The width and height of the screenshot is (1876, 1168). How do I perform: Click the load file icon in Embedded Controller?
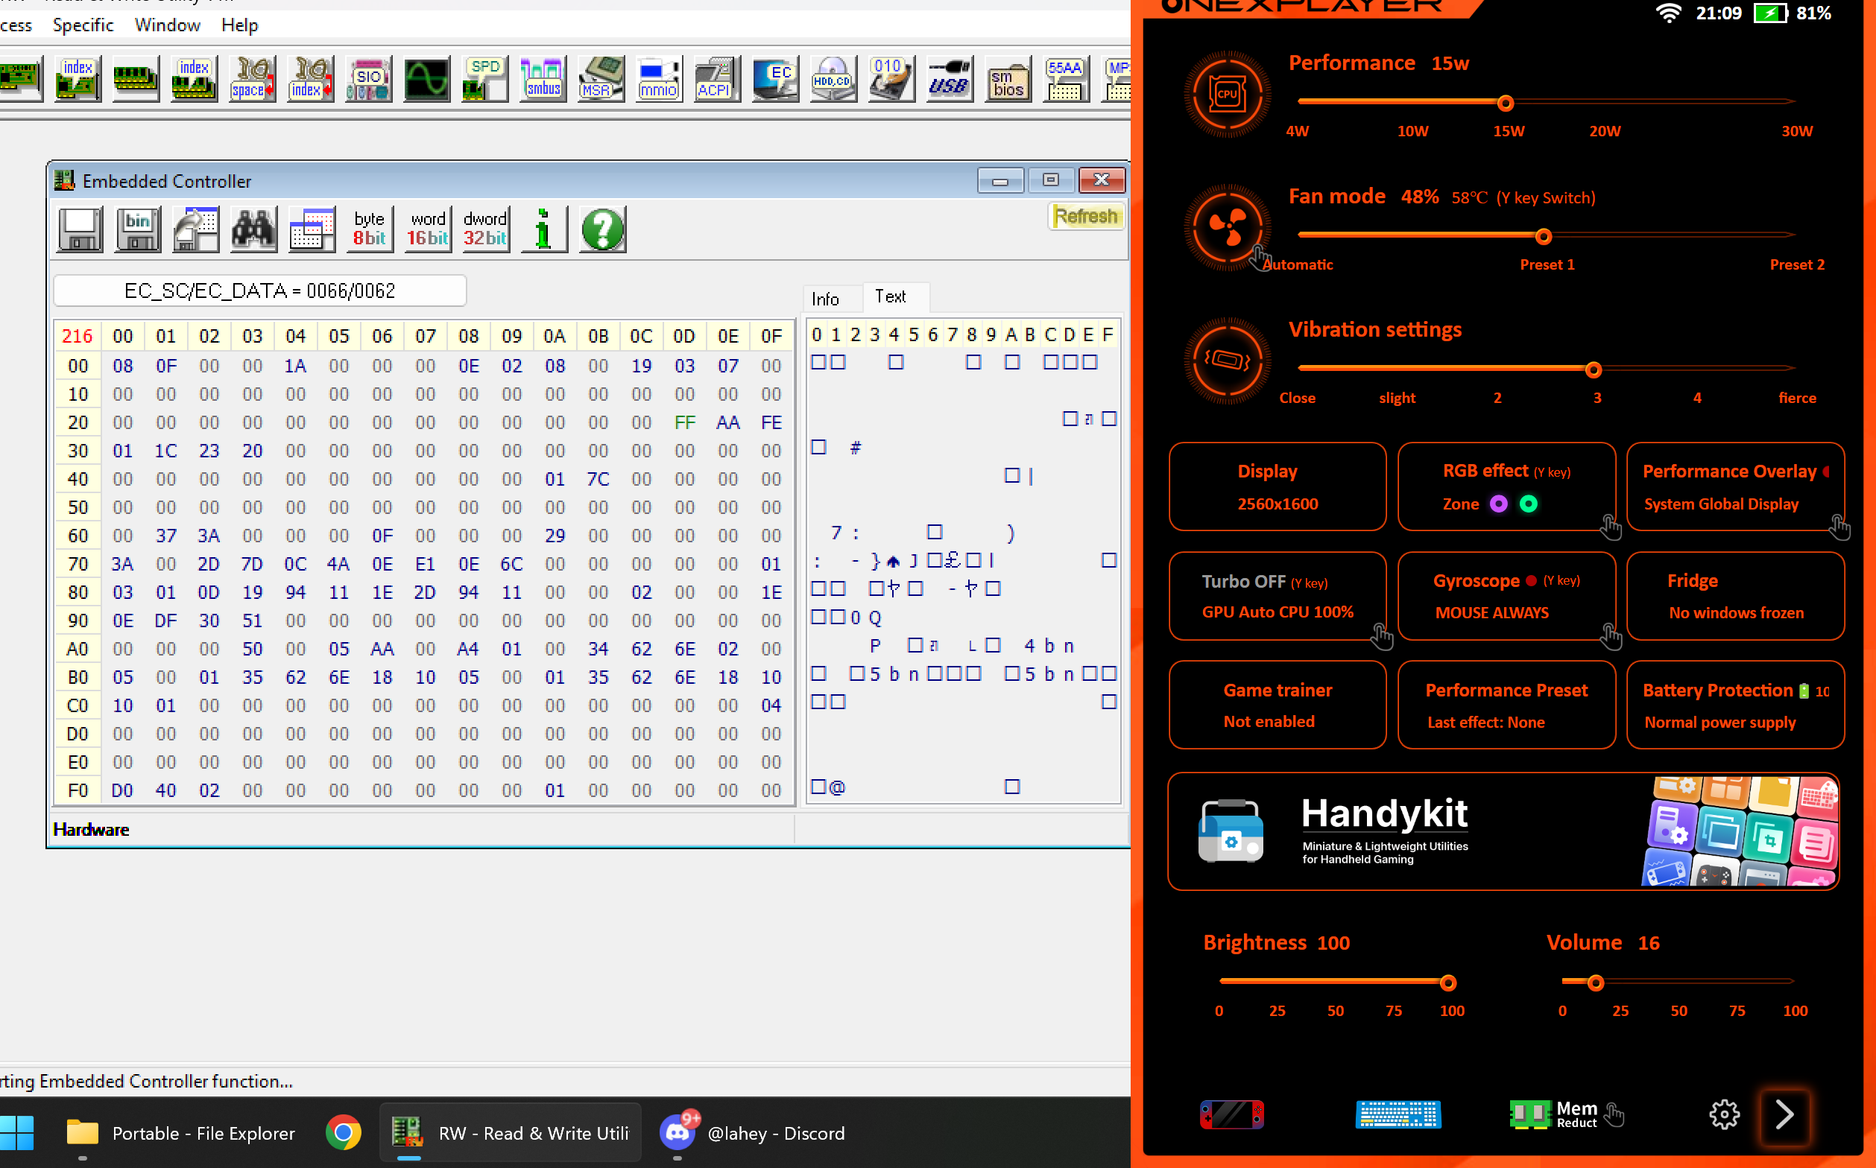tap(195, 229)
